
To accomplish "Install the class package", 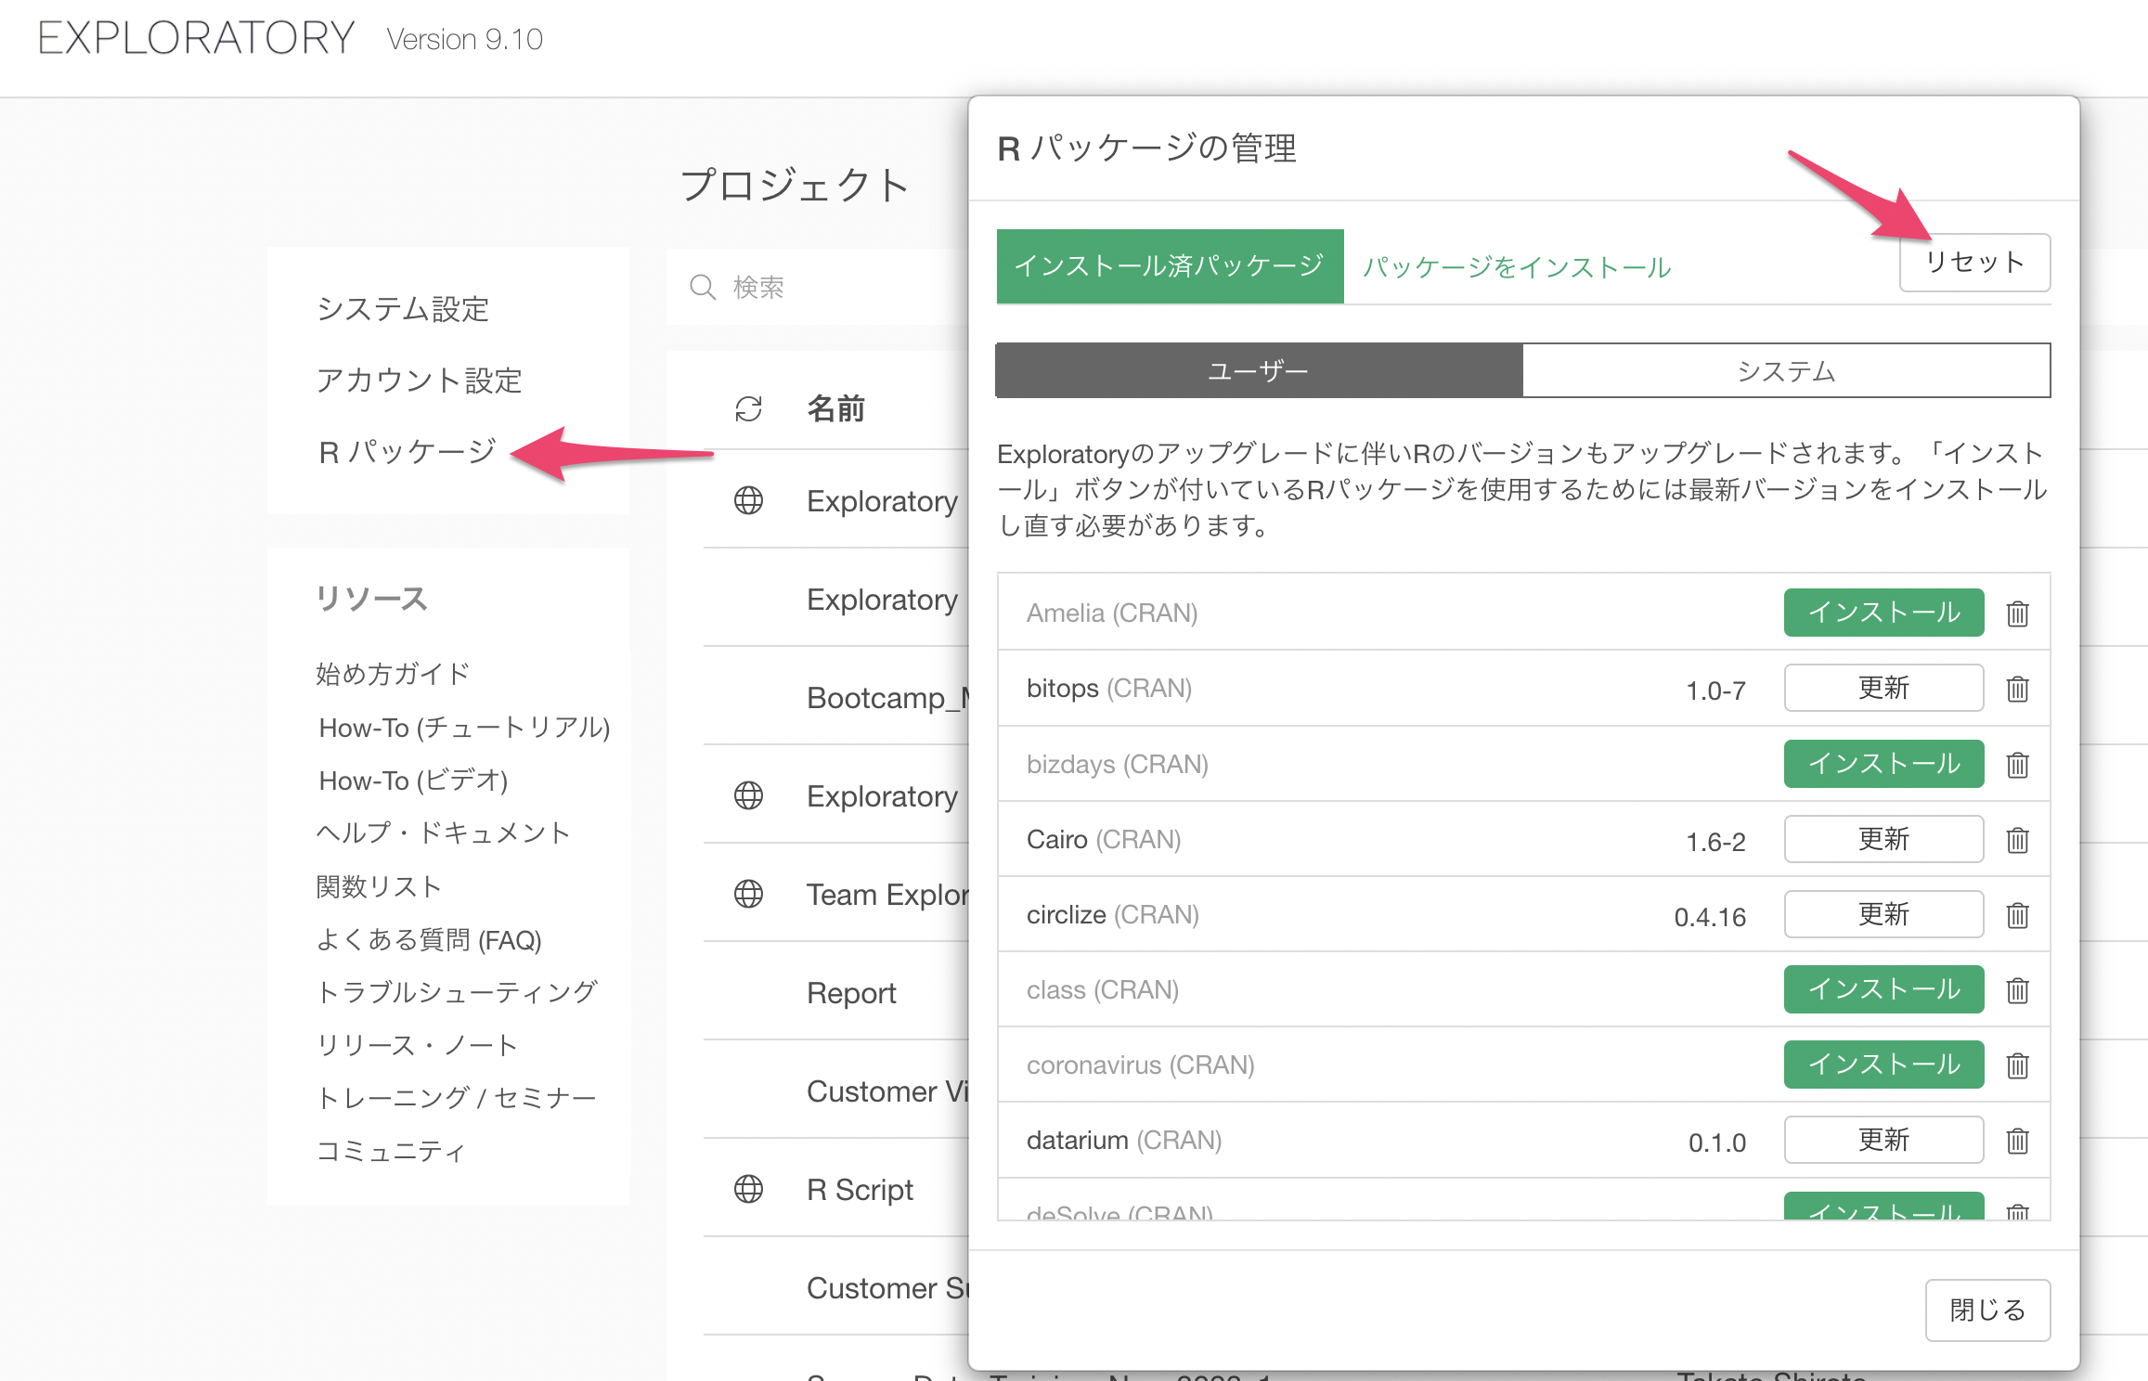I will pyautogui.click(x=1883, y=989).
